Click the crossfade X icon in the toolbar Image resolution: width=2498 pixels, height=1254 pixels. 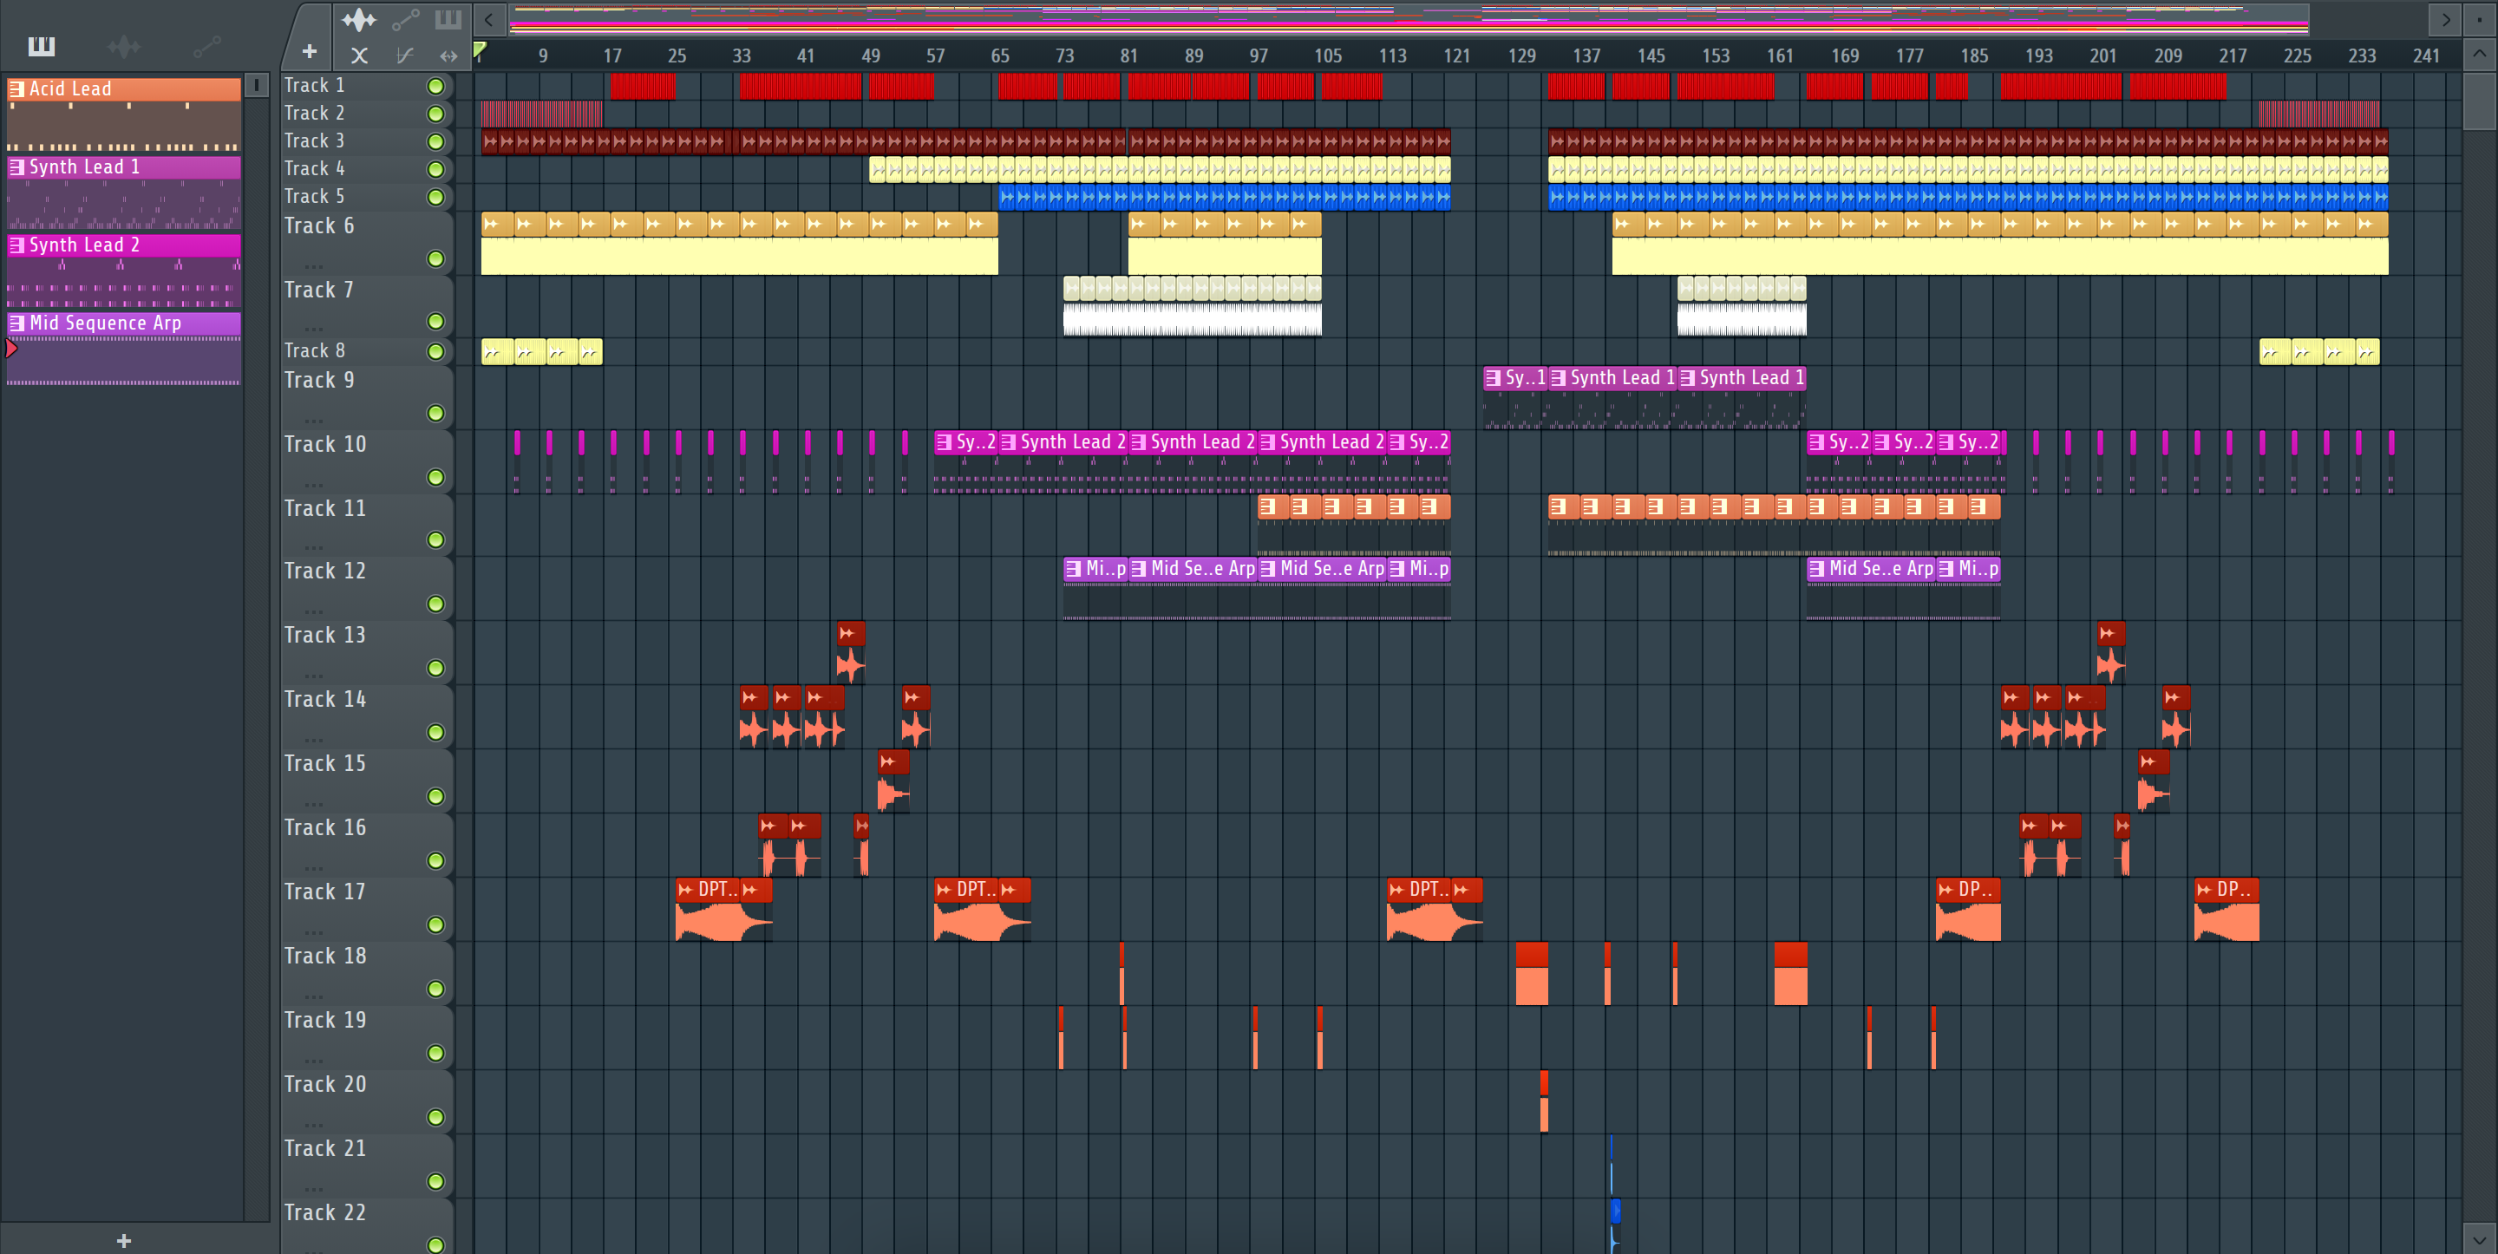pyautogui.click(x=359, y=56)
